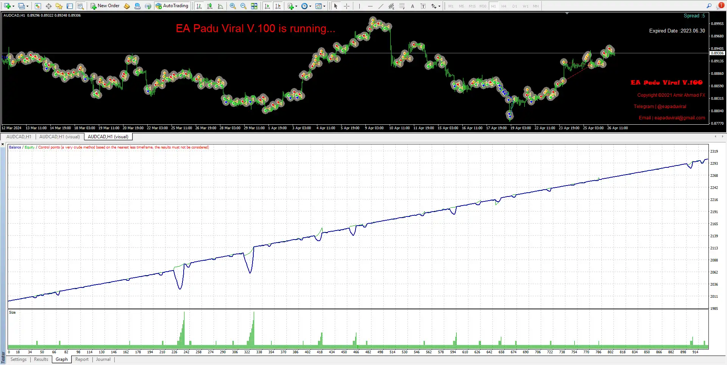The width and height of the screenshot is (727, 365).
Task: Select the H4 timeframe button
Action: (x=504, y=6)
